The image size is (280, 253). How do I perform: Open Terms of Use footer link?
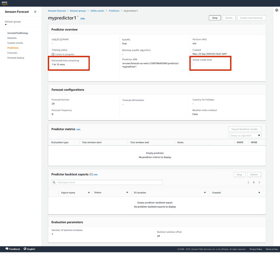tap(272, 249)
